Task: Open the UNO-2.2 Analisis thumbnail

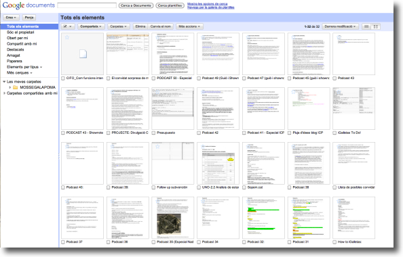Action: coord(218,163)
